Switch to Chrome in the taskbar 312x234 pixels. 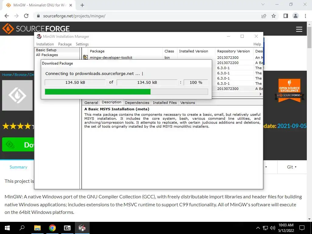(x=52, y=228)
